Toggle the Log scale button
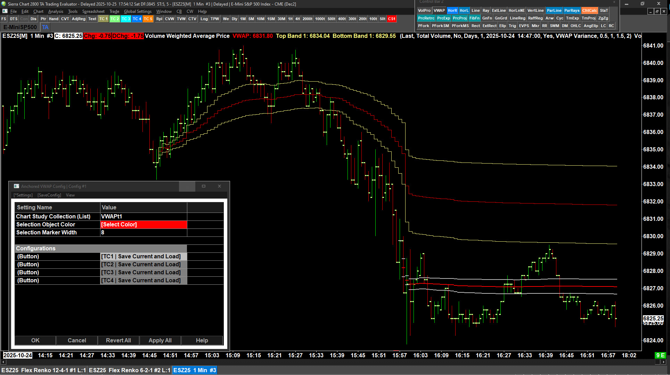 (204, 19)
